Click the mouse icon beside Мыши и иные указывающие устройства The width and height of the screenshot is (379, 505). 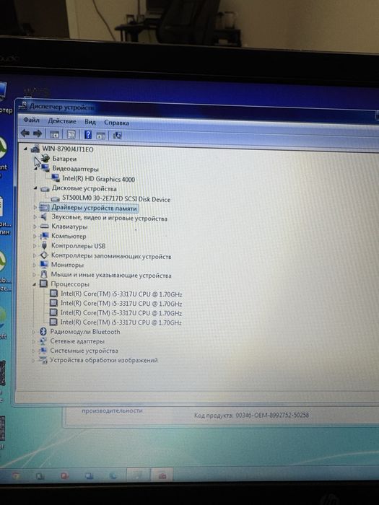pyautogui.click(x=44, y=274)
